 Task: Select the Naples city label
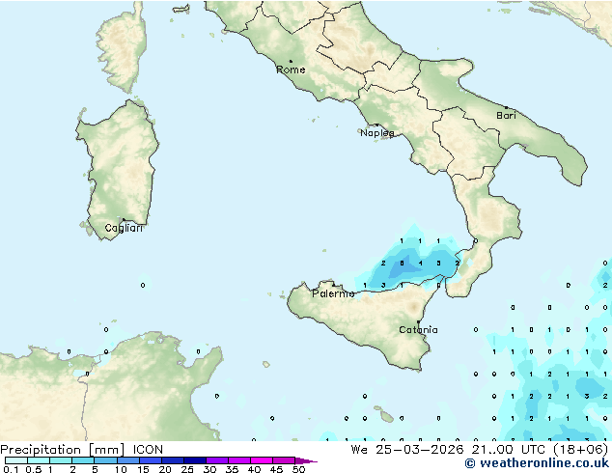(377, 133)
